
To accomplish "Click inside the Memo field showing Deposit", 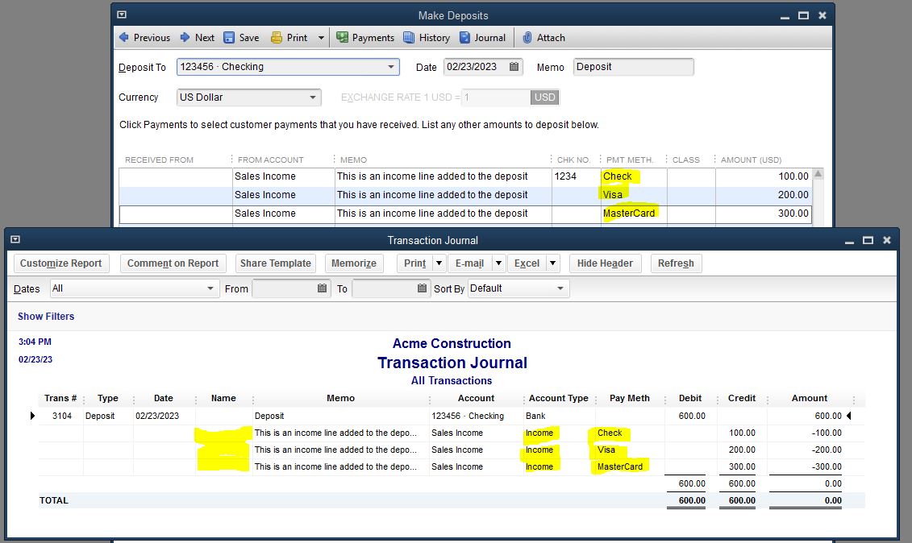I will (x=633, y=67).
